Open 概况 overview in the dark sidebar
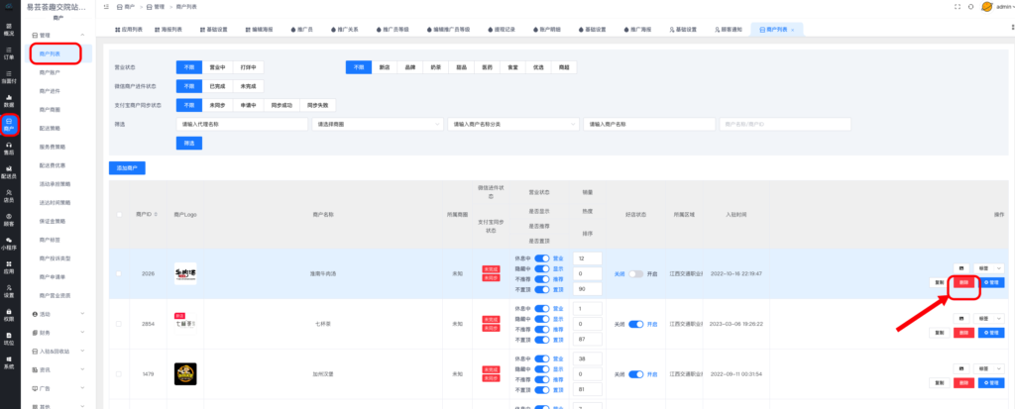 pos(9,28)
